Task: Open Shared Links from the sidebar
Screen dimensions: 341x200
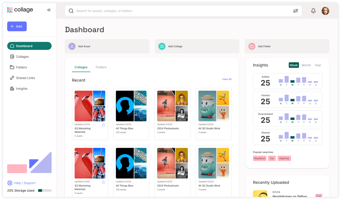Action: click(x=25, y=78)
